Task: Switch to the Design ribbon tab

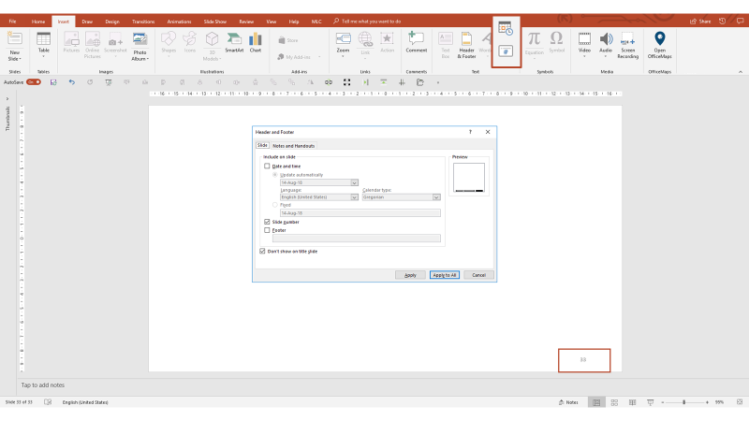Action: [112, 22]
